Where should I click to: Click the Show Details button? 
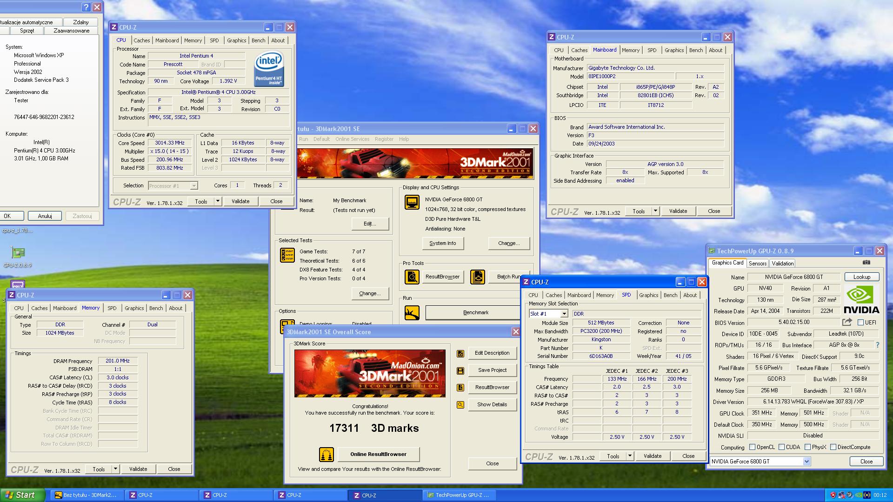pos(492,405)
